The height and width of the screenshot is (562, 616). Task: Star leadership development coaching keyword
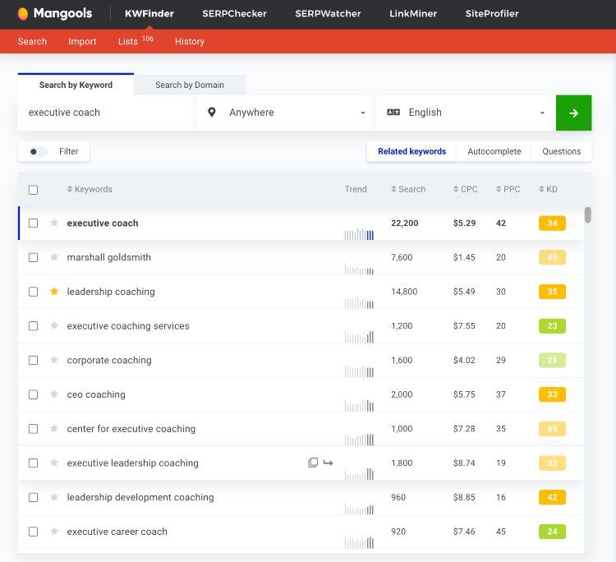pyautogui.click(x=54, y=497)
